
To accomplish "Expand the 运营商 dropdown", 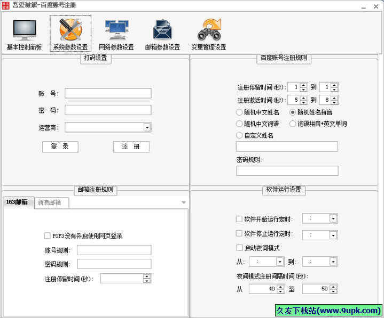I will [x=147, y=127].
